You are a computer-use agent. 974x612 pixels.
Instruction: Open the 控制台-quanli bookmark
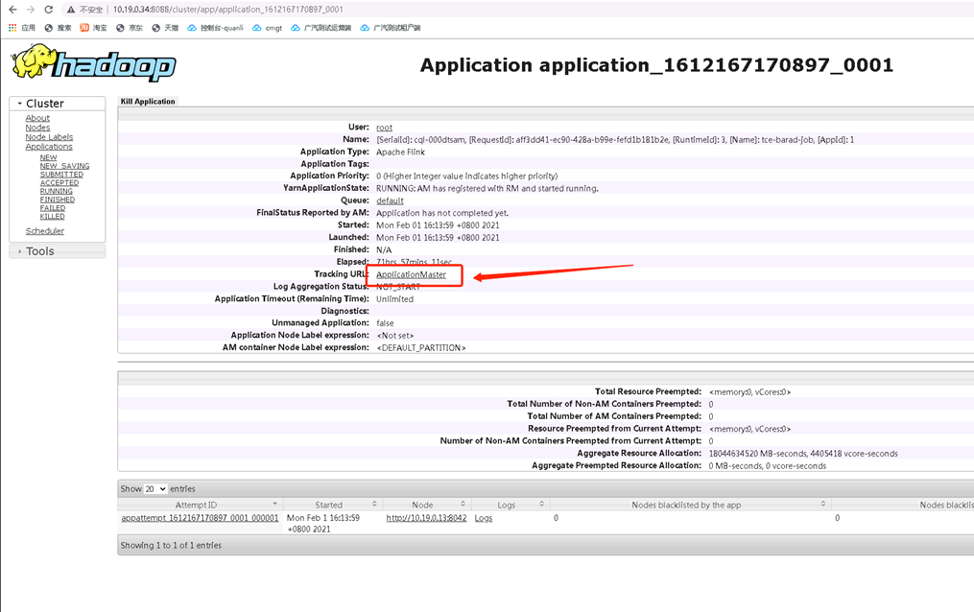pyautogui.click(x=215, y=28)
